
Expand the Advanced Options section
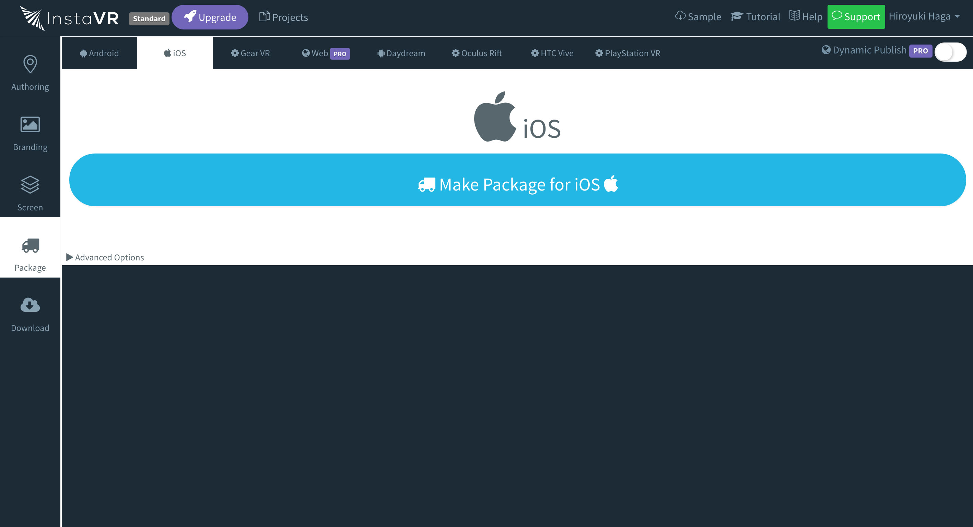coord(105,257)
